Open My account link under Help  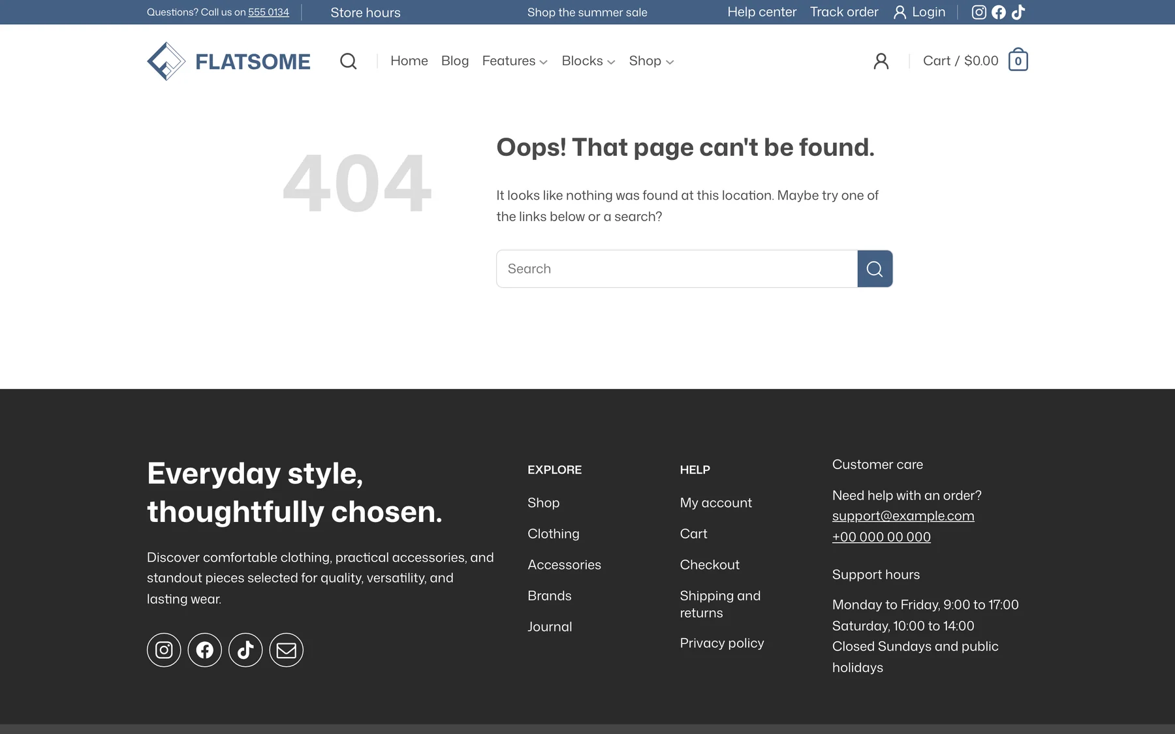pos(716,503)
